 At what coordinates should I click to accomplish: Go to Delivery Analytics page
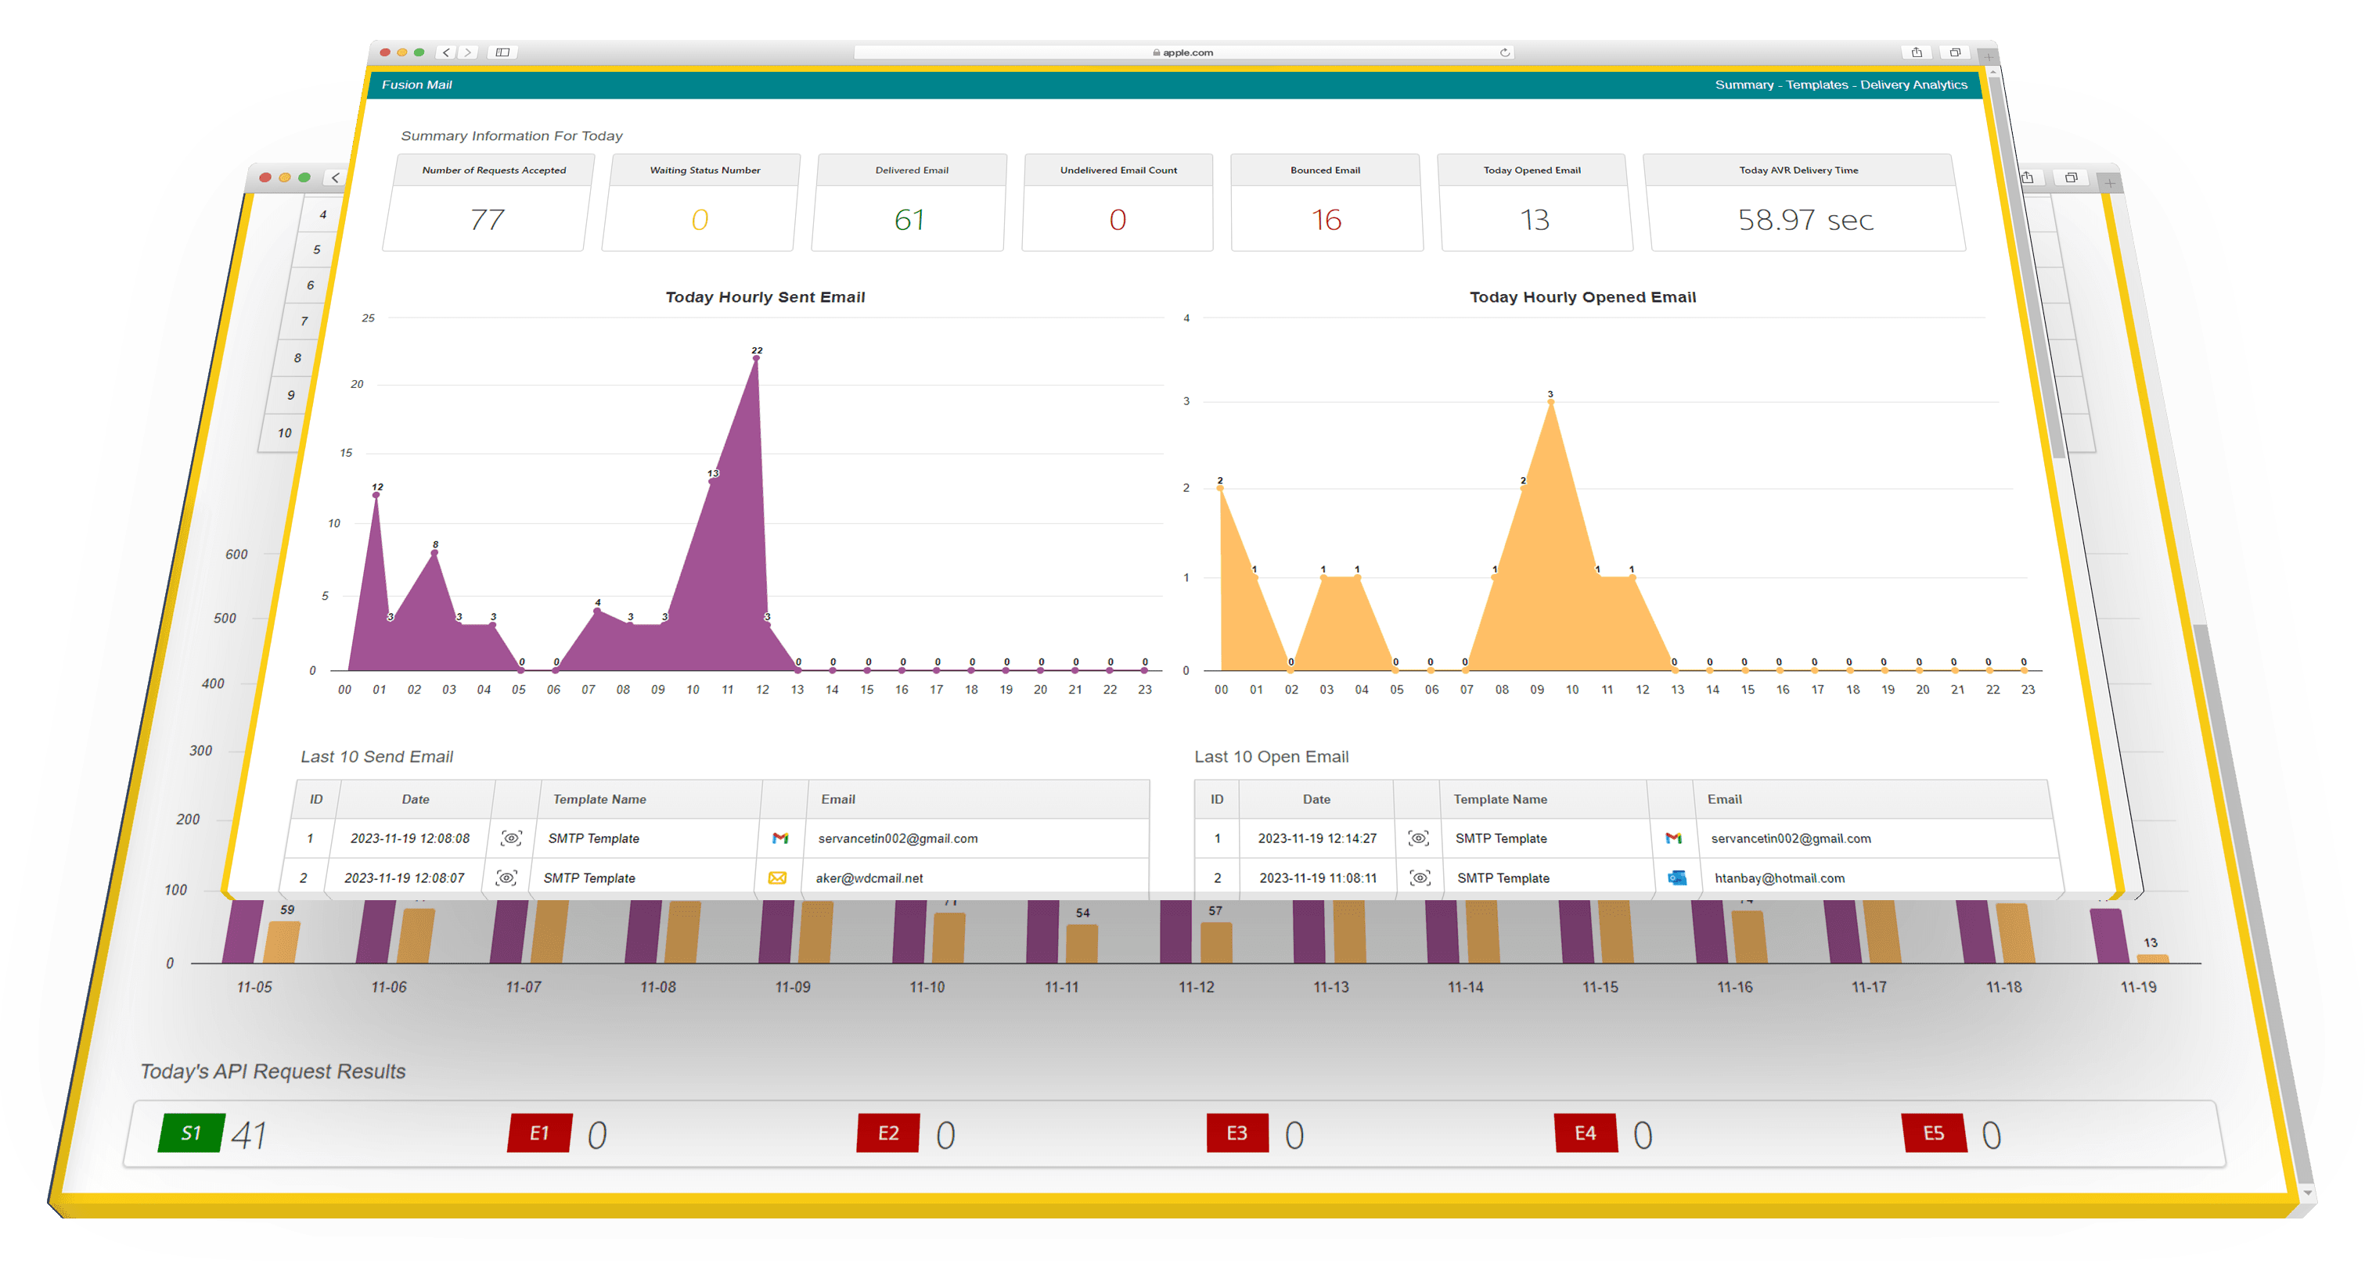(1913, 84)
